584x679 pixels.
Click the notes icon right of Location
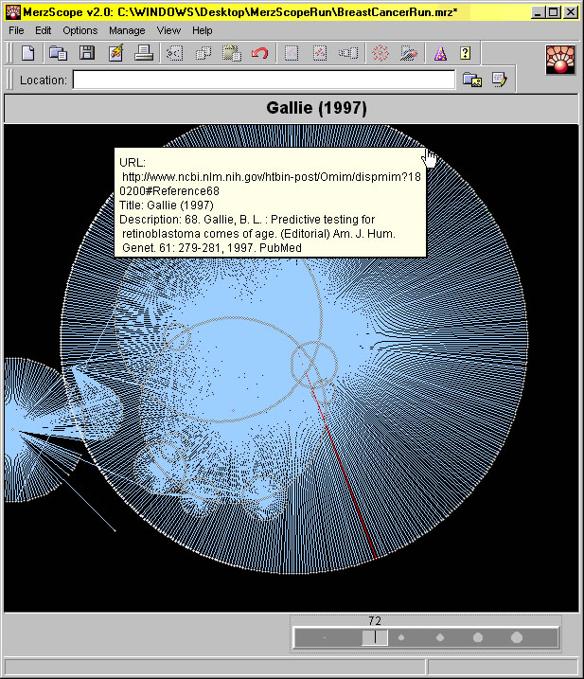coord(498,80)
